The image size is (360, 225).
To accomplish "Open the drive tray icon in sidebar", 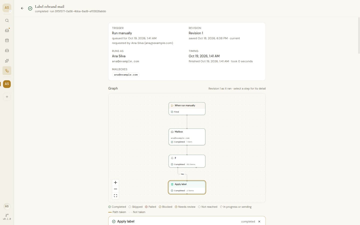I will [x=7, y=50].
